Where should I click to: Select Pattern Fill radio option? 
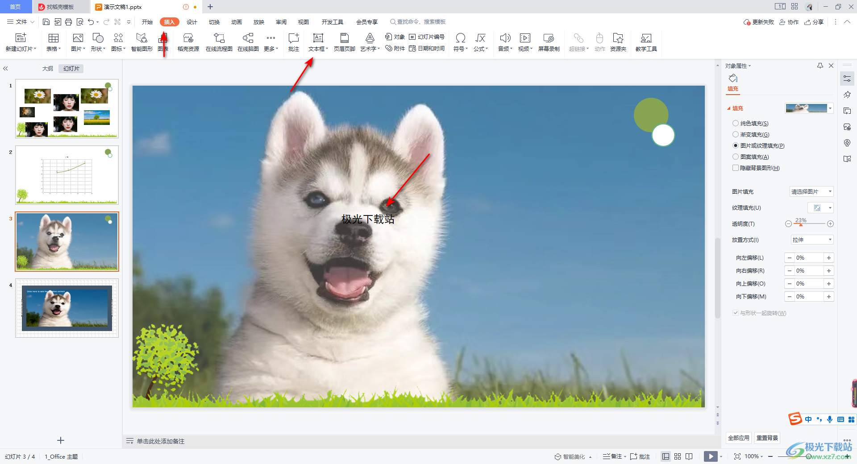[x=735, y=157]
